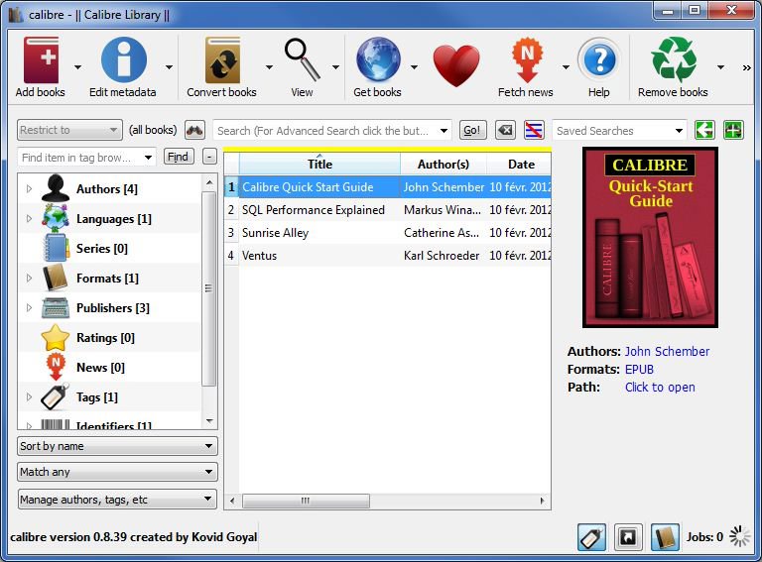
Task: Clear the search with the reset icon
Action: coord(505,130)
